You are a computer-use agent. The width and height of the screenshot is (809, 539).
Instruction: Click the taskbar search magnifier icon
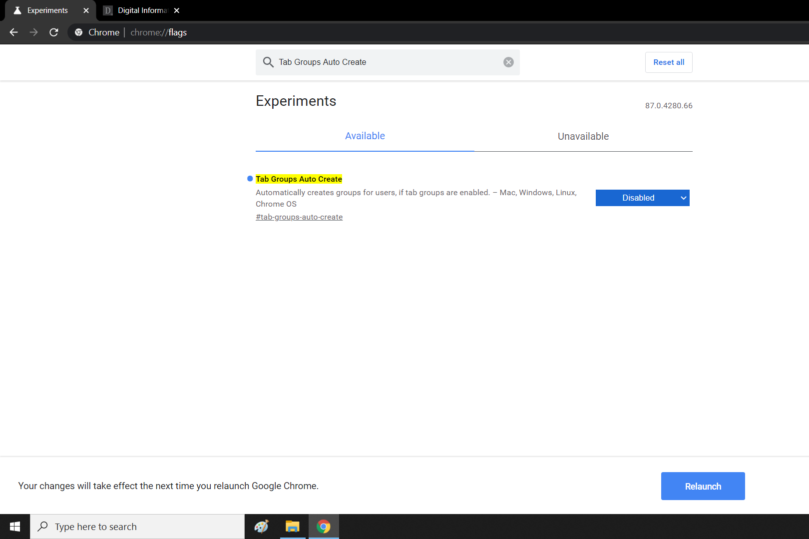pyautogui.click(x=43, y=526)
